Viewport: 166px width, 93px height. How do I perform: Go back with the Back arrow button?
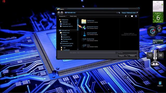pyautogui.click(x=59, y=13)
